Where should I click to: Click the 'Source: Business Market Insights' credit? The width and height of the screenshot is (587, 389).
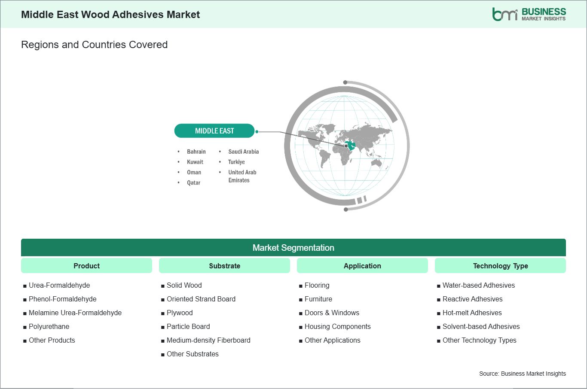(x=523, y=374)
